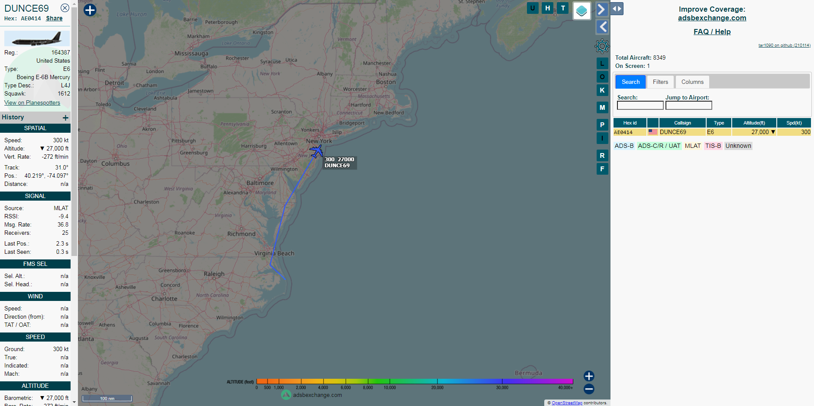
Task: Click the hex value AE0414 in header
Action: pos(31,19)
